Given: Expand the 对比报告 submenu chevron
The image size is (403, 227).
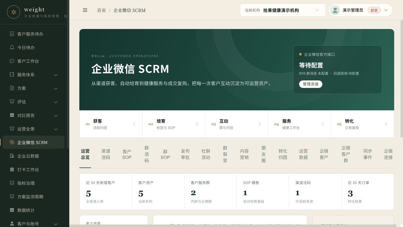Looking at the screenshot, I should tap(56, 115).
